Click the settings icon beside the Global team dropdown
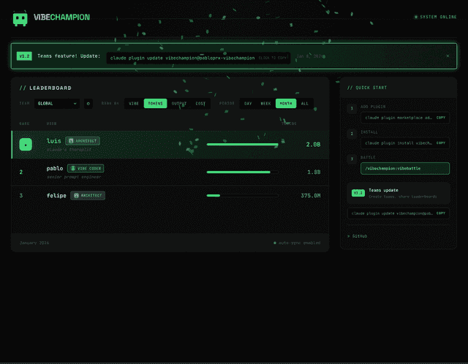Screen dimensions: 468x364 click(88, 104)
